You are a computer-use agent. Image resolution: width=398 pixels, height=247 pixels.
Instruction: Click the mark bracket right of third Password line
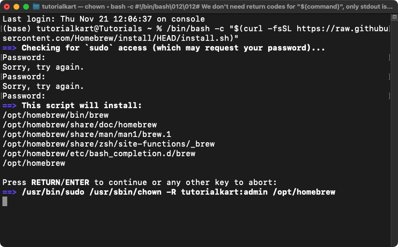[x=389, y=96]
